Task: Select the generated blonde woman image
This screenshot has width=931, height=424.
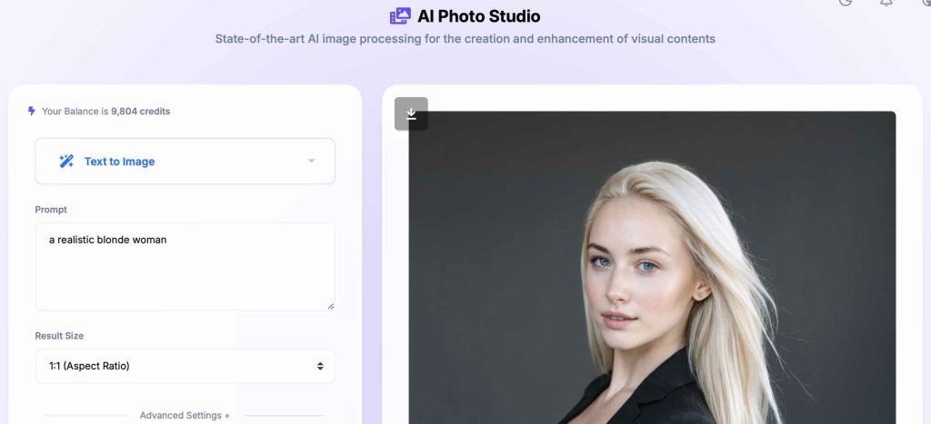Action: pos(652,272)
